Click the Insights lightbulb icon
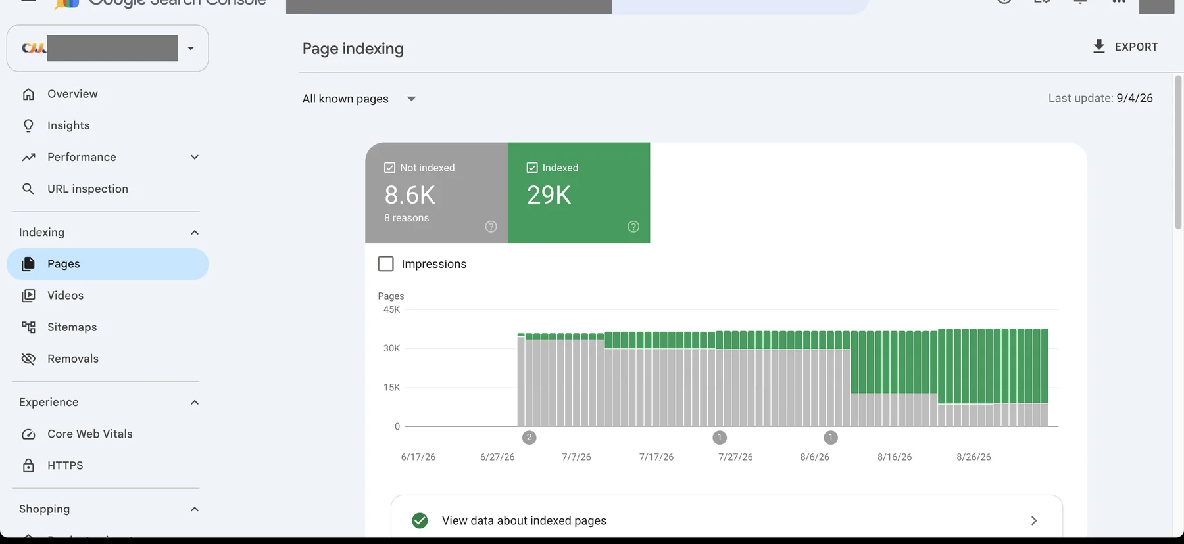This screenshot has height=544, width=1184. pyautogui.click(x=28, y=125)
